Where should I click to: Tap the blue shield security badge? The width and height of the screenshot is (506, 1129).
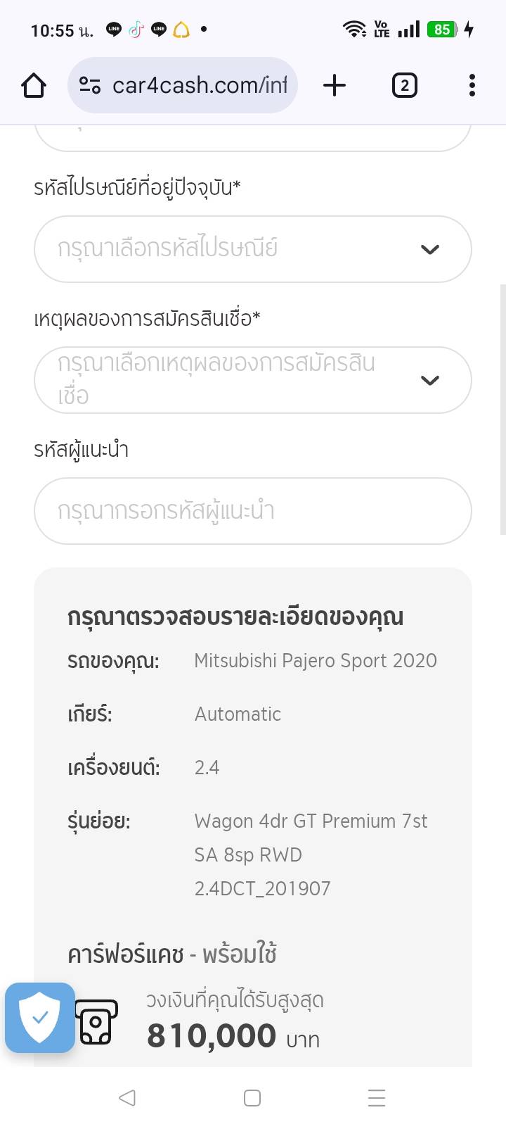[x=40, y=1017]
